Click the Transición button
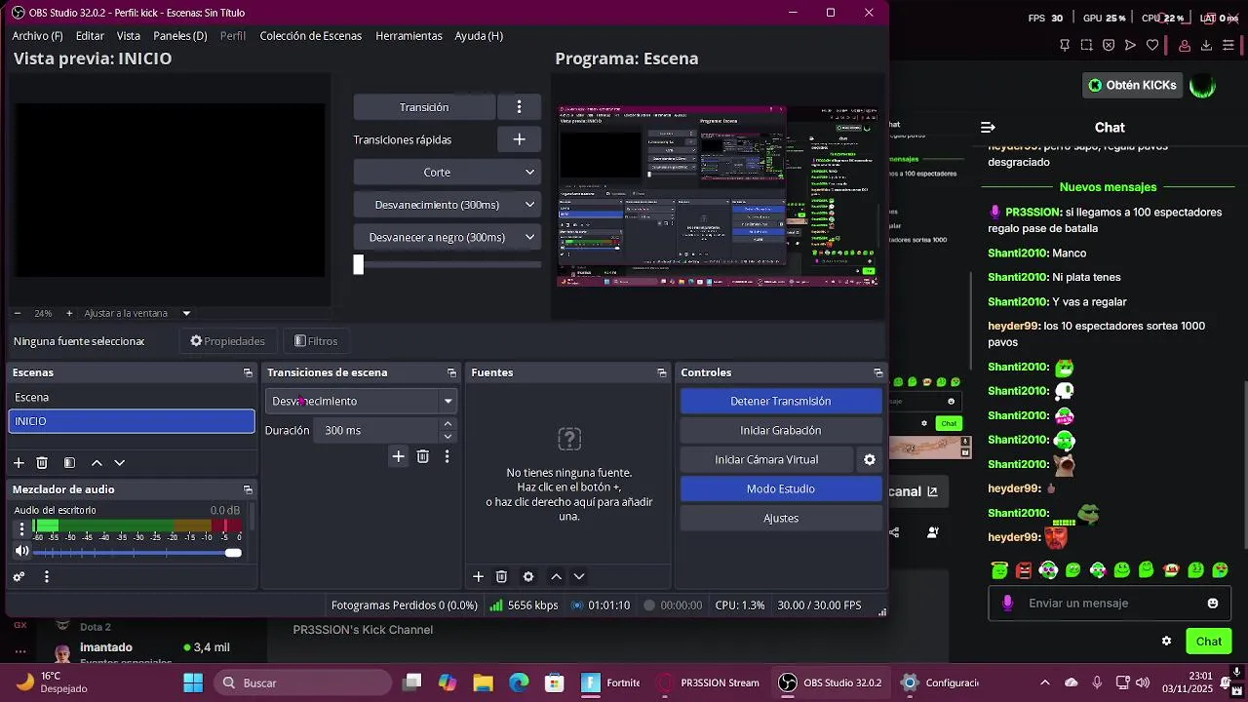This screenshot has height=702, width=1248. [424, 107]
